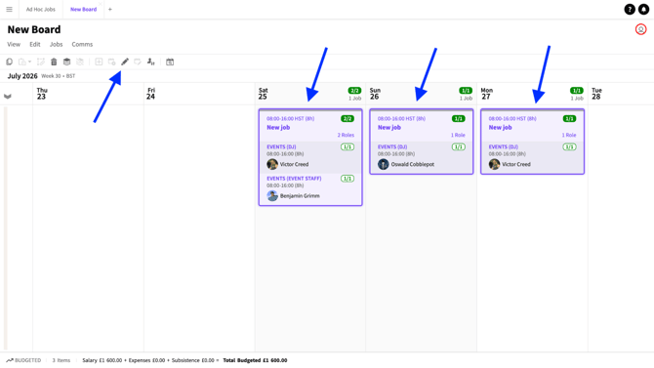Click the greyed tag label icon

(138, 61)
